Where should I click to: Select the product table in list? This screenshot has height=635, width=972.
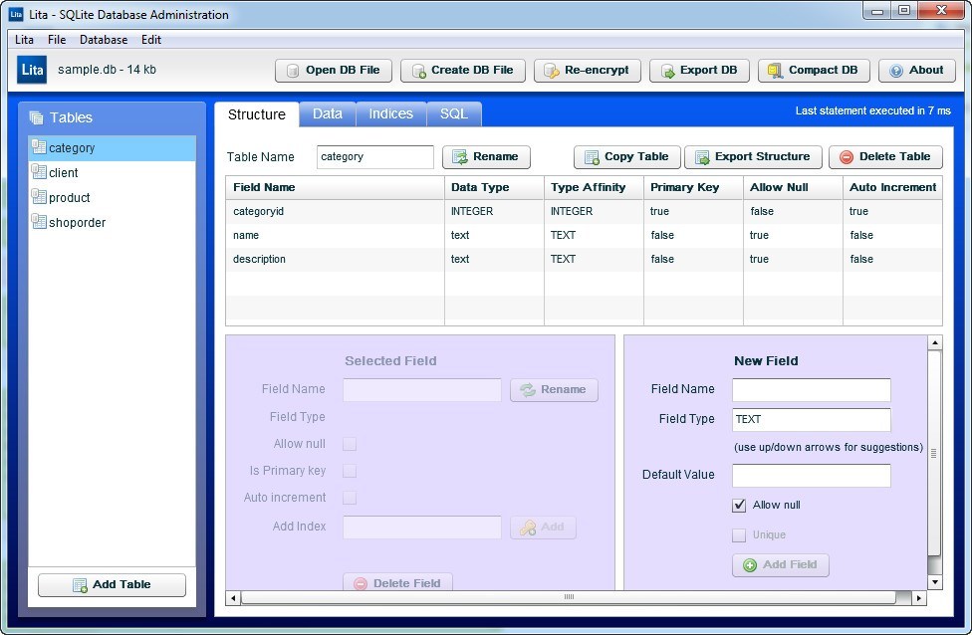click(70, 198)
